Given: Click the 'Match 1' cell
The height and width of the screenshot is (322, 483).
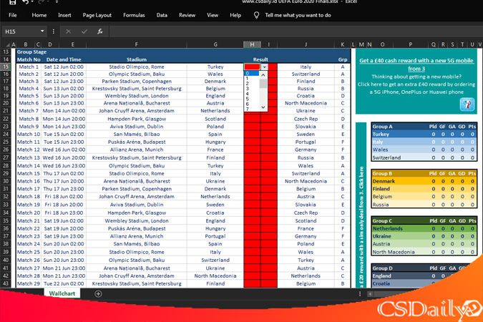Looking at the screenshot, I should (29, 67).
